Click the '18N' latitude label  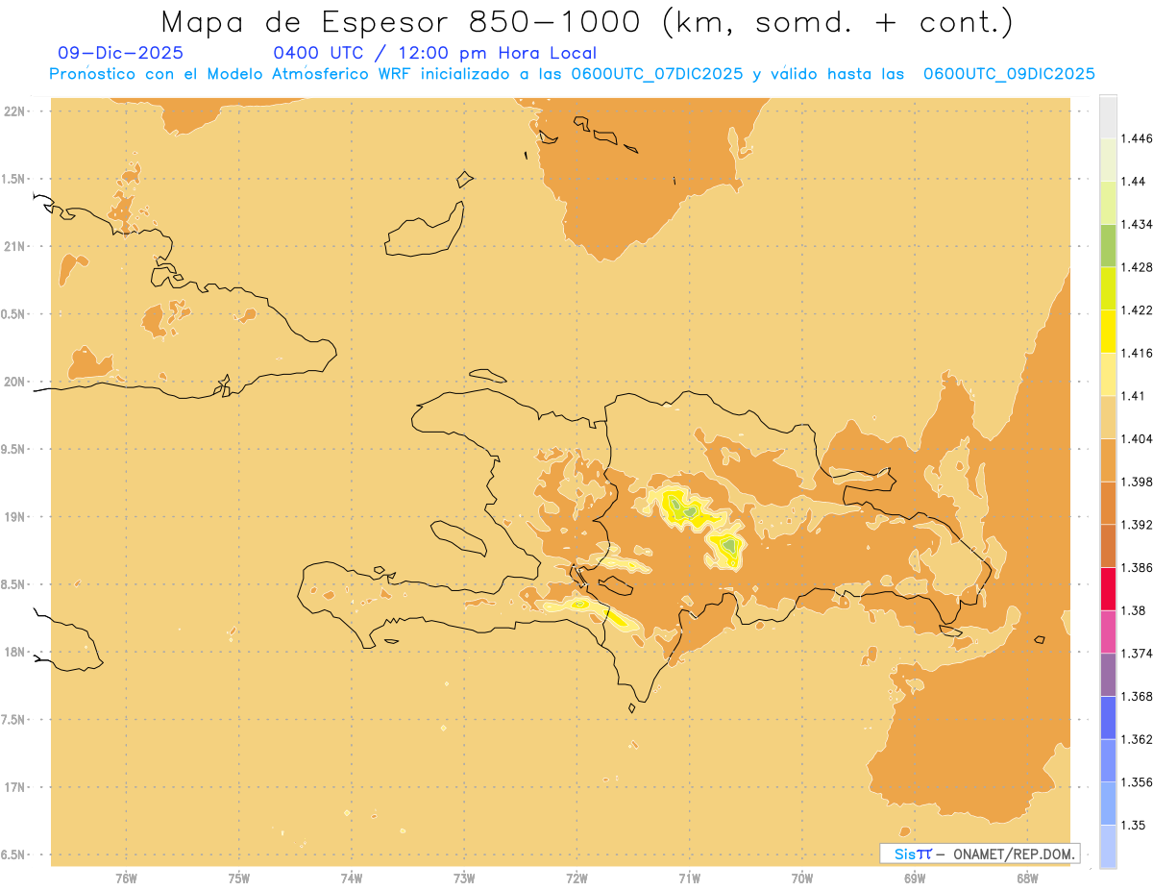(15, 652)
